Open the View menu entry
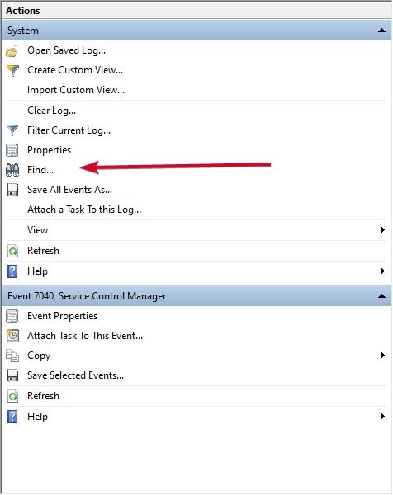This screenshot has height=495, width=393. pos(38,230)
